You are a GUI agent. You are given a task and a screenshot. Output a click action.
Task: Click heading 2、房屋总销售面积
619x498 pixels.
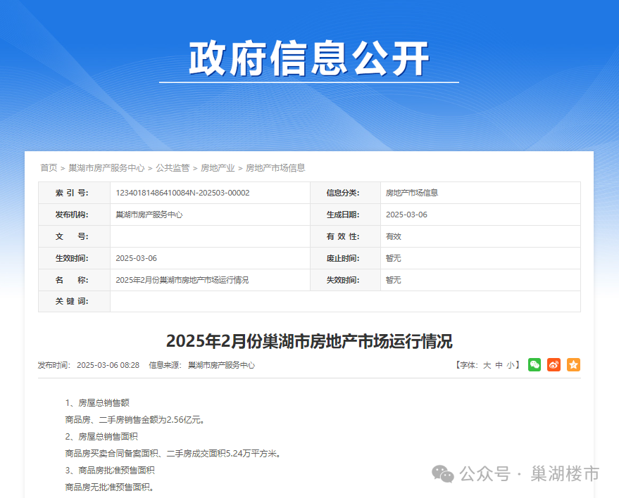(x=101, y=437)
